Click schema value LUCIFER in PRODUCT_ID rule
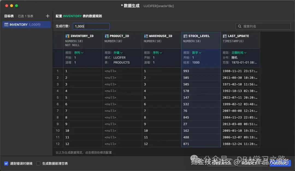The width and height of the screenshot is (295, 171). click(119, 58)
